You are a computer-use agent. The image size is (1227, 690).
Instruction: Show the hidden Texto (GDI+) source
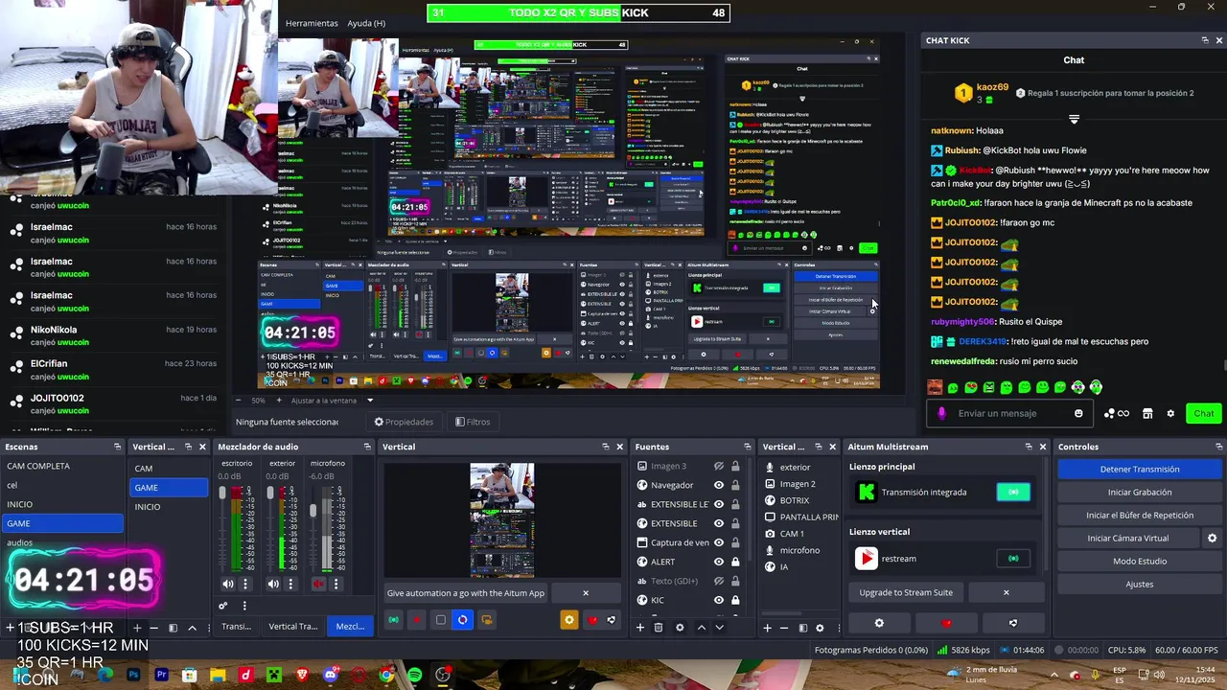pyautogui.click(x=718, y=581)
